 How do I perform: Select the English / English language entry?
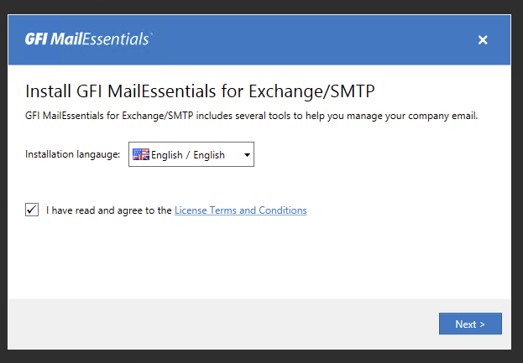pos(188,155)
